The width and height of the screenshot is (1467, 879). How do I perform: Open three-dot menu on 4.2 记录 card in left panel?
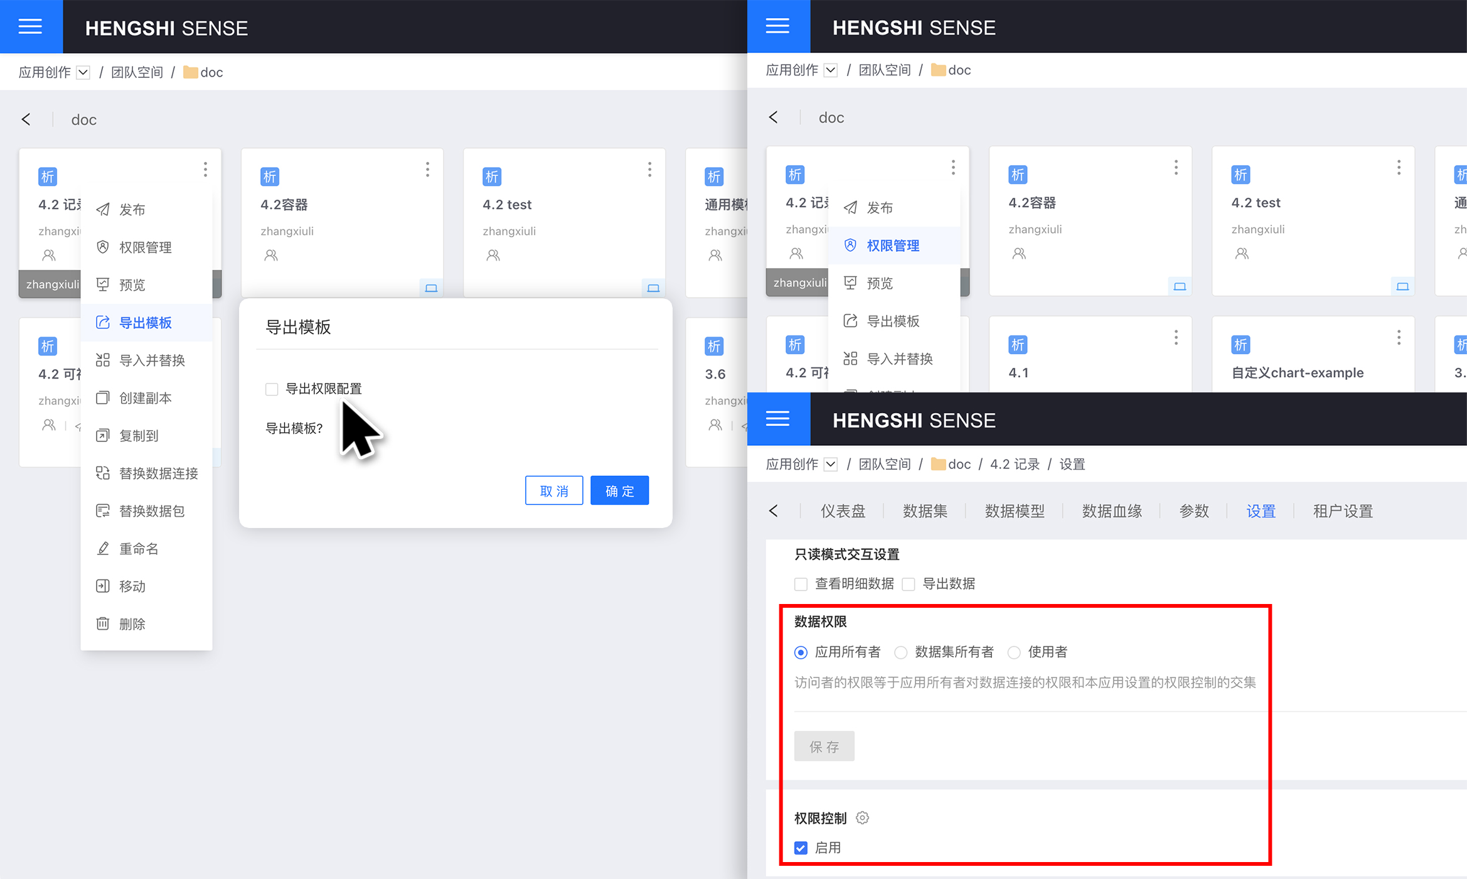[205, 170]
